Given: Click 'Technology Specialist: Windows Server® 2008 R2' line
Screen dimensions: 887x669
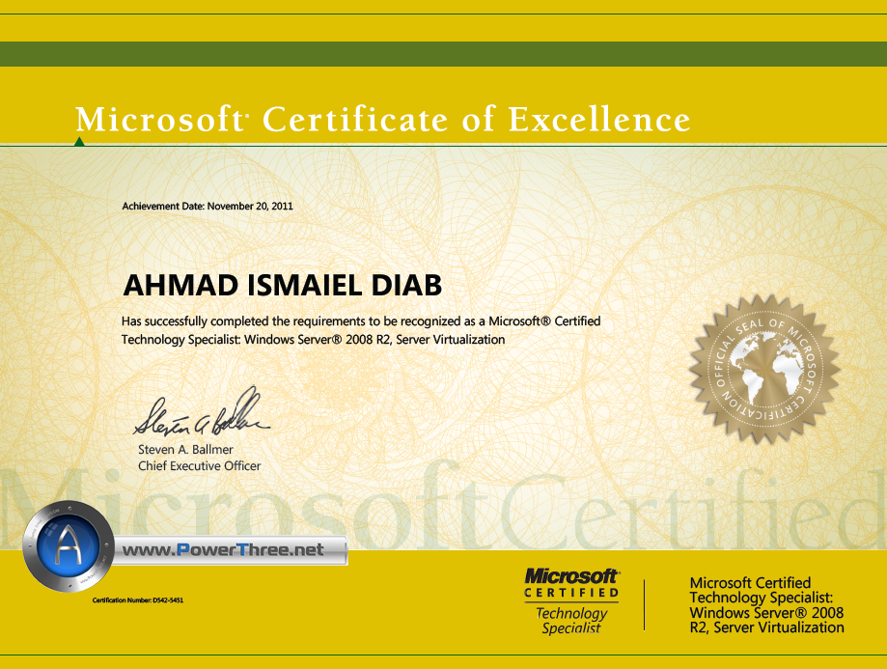Looking at the screenshot, I should (313, 340).
